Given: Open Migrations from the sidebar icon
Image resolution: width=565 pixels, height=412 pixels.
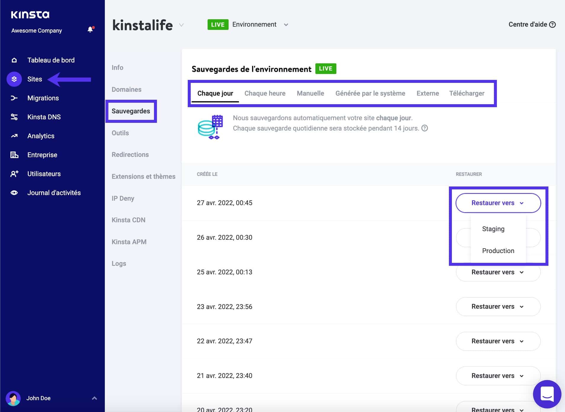Looking at the screenshot, I should click(14, 98).
